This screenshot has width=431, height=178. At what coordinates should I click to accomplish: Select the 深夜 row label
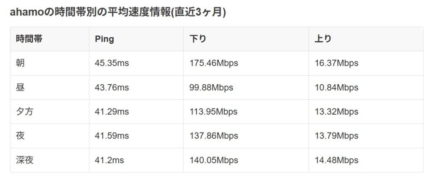pos(25,160)
